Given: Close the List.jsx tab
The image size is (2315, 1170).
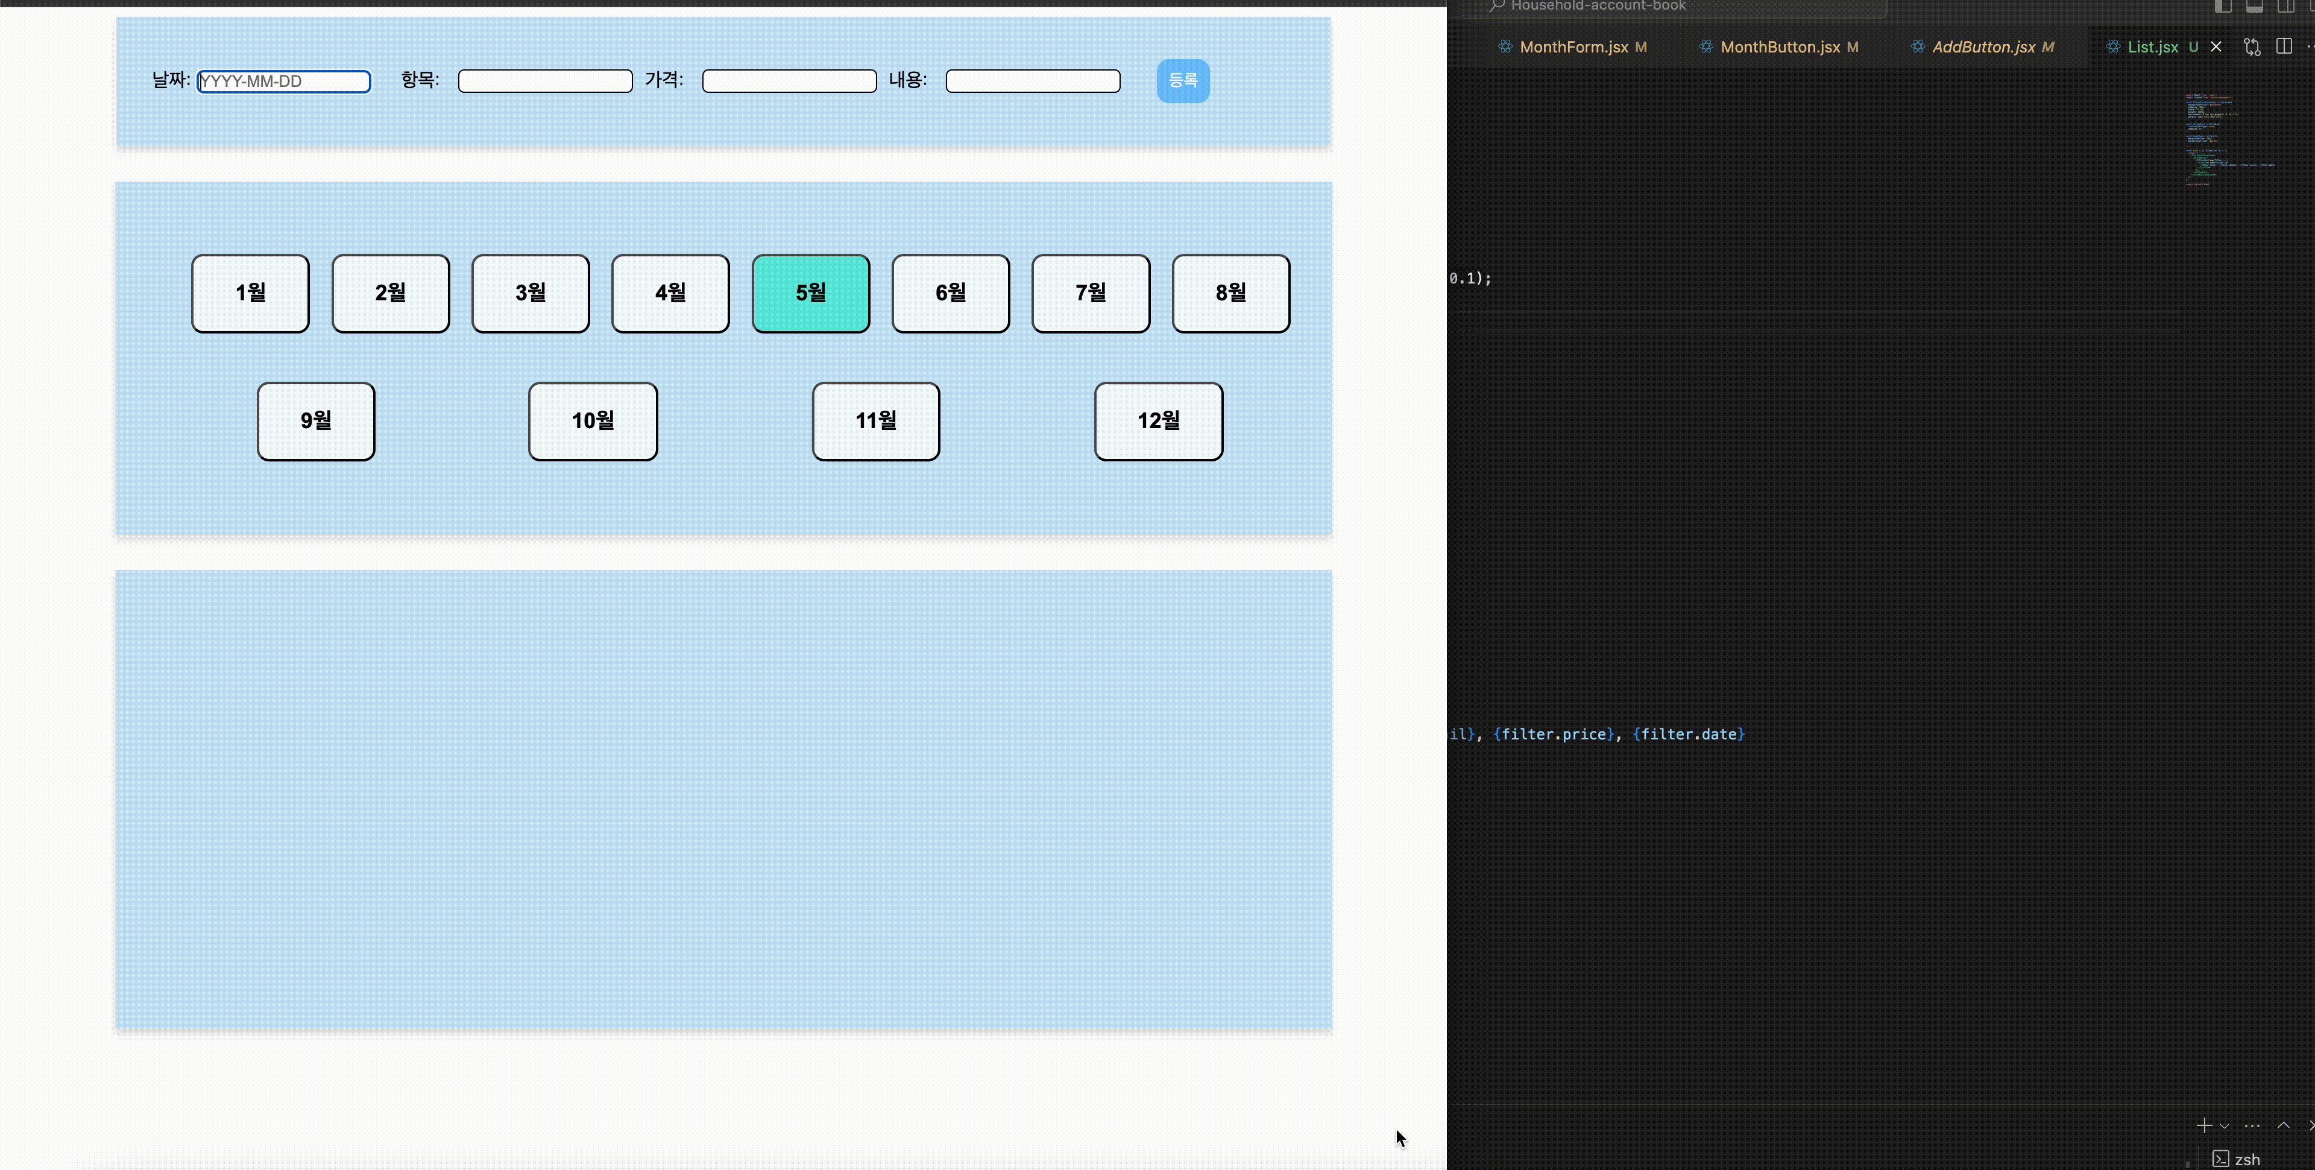Looking at the screenshot, I should (2216, 47).
